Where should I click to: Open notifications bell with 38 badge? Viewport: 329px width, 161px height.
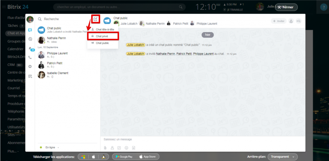31,49
